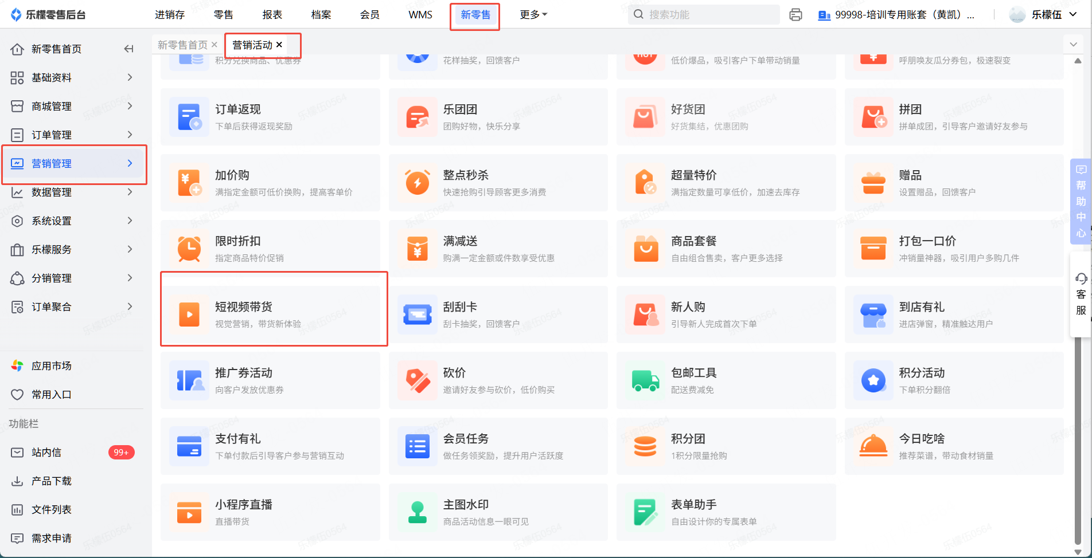Image resolution: width=1092 pixels, height=558 pixels.
Task: Click the 积分团 coins icon
Action: point(645,446)
